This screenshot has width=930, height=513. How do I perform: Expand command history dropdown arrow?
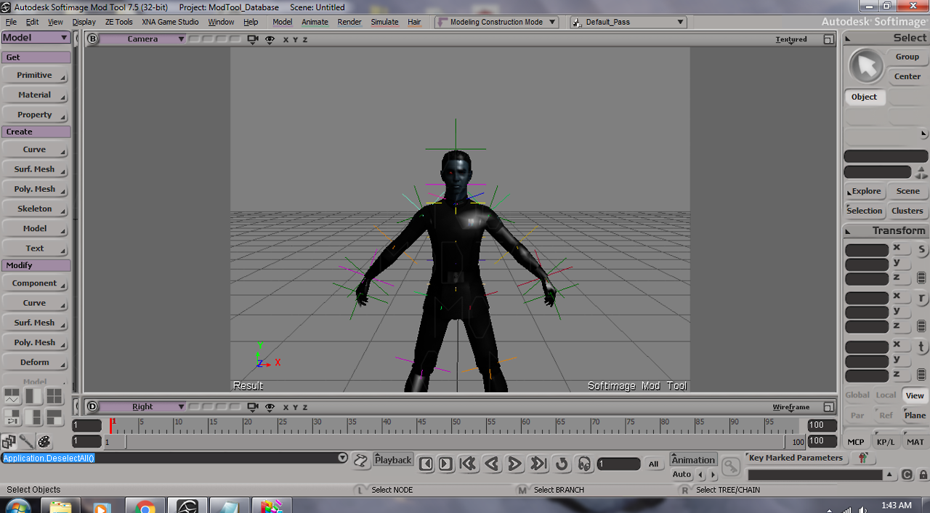pos(342,458)
